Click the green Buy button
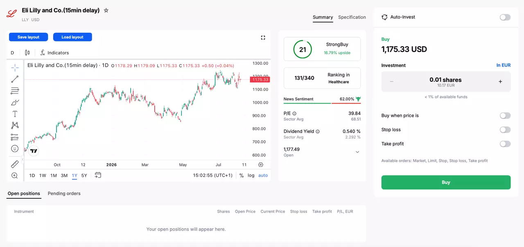The width and height of the screenshot is (524, 247). click(x=446, y=182)
